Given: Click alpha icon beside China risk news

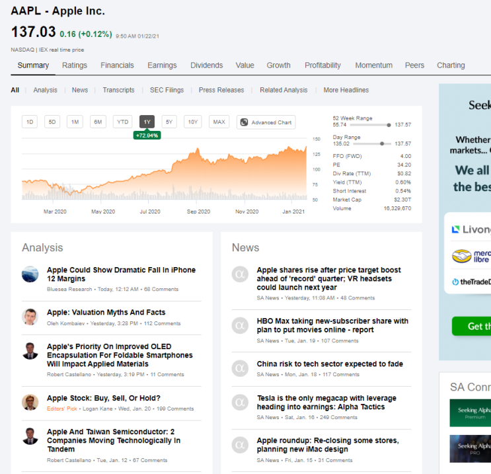Looking at the screenshot, I should coord(240,368).
